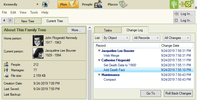Click the Ancestry leaf sync icon

(x=186, y=4)
